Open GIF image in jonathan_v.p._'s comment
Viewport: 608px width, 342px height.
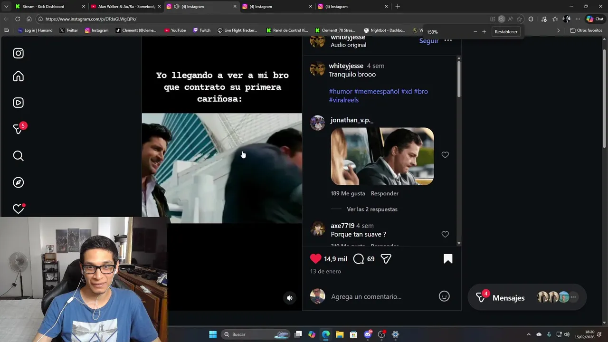382,156
